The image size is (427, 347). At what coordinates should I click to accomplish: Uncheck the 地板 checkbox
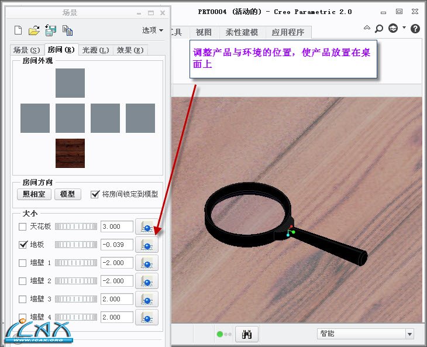point(23,245)
